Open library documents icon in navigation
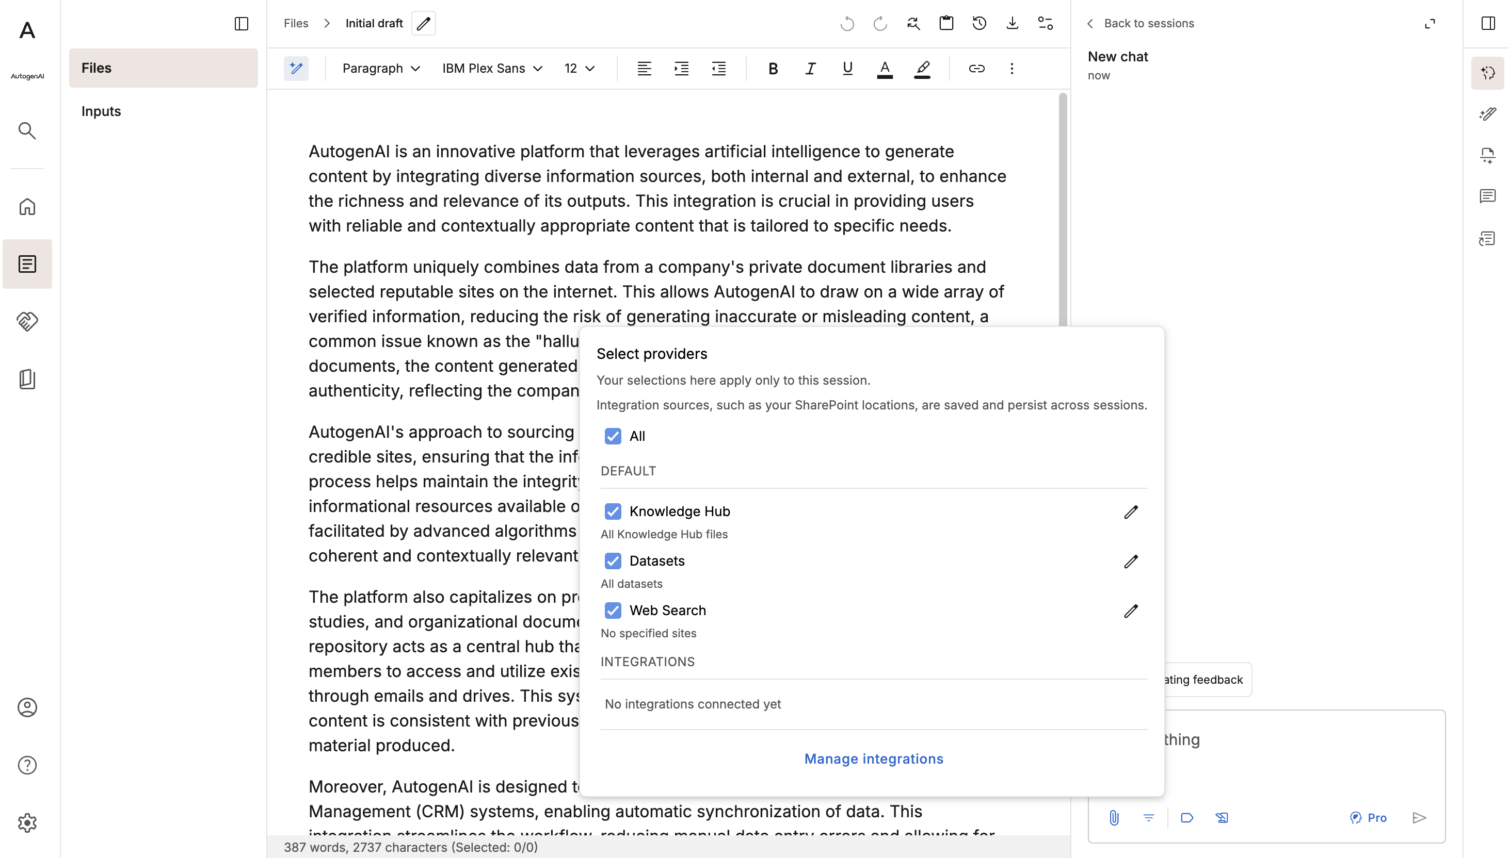The height and width of the screenshot is (858, 1509). tap(27, 379)
